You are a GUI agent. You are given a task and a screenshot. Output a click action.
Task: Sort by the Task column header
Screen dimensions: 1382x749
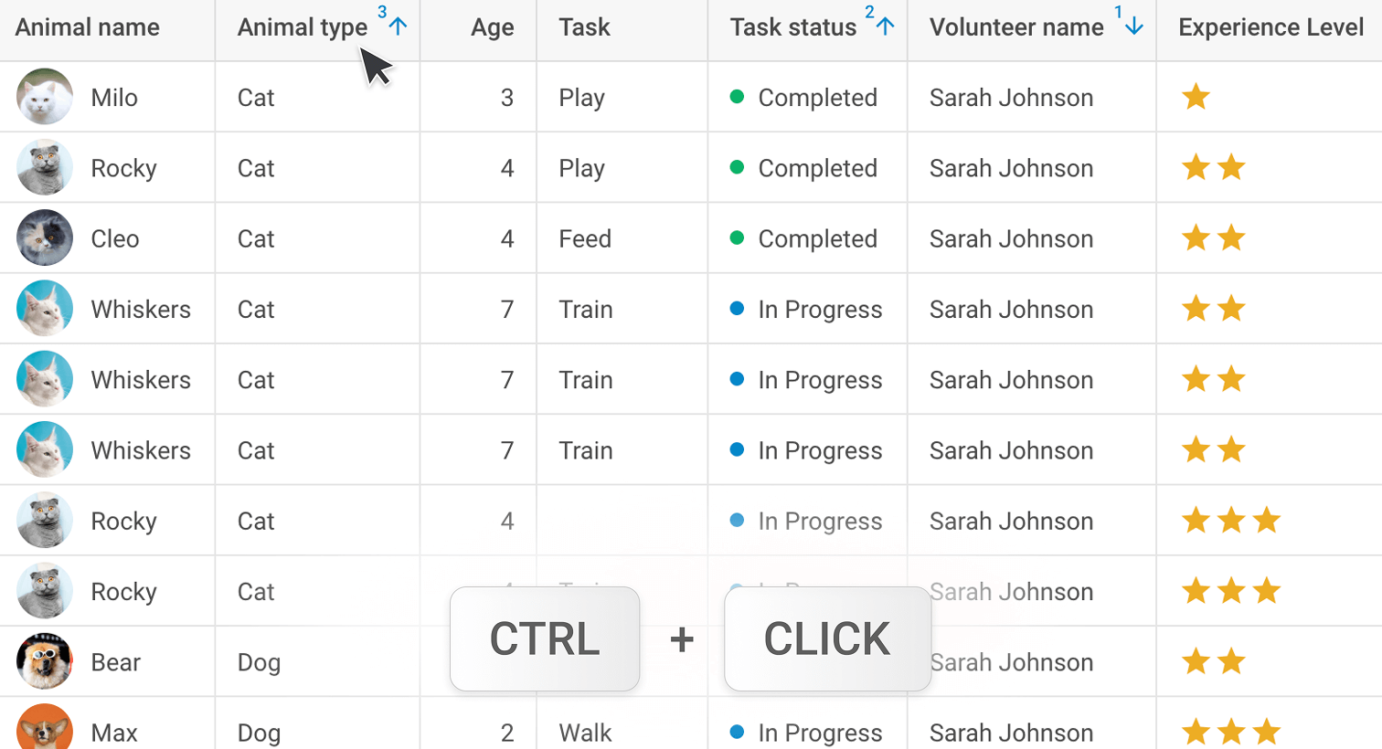pyautogui.click(x=584, y=27)
